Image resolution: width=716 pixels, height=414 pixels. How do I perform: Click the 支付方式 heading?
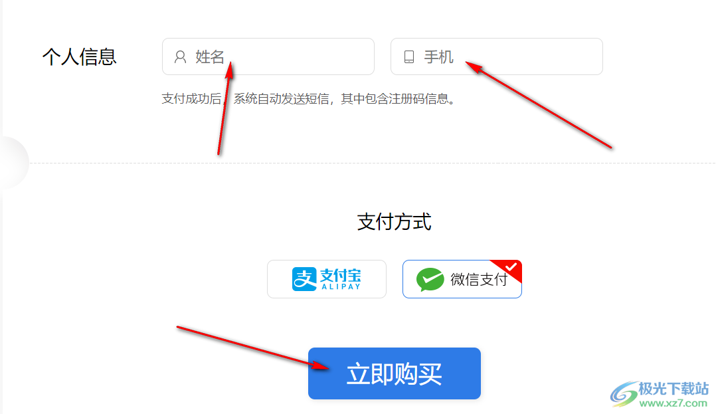(x=394, y=222)
